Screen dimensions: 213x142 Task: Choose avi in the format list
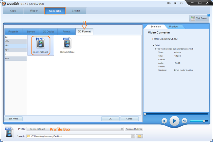[x=16, y=37]
